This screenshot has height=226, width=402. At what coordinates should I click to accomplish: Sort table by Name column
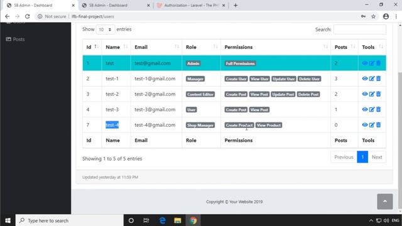(116, 47)
